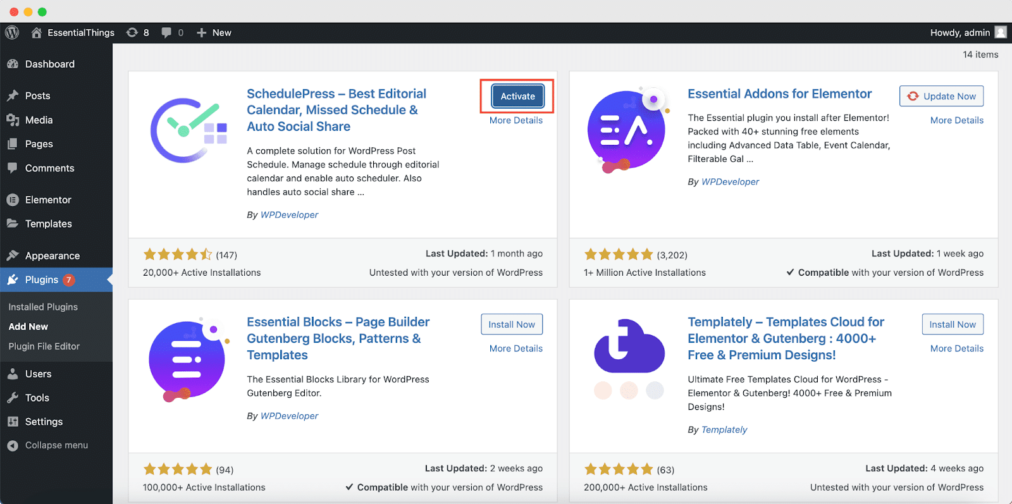Click the Tools wrench icon
The height and width of the screenshot is (504, 1012).
(13, 398)
